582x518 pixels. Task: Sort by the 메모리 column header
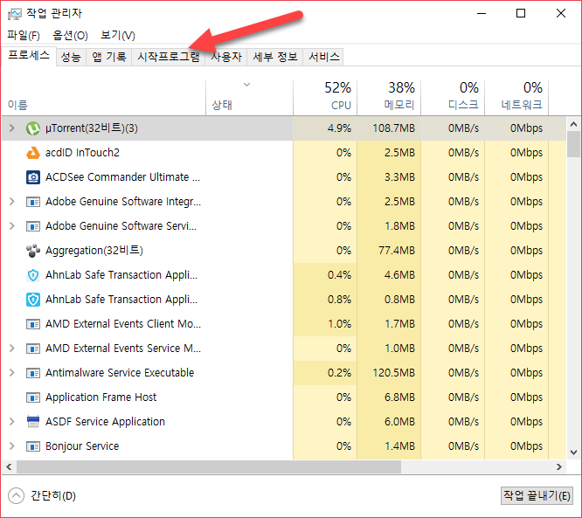pos(389,97)
